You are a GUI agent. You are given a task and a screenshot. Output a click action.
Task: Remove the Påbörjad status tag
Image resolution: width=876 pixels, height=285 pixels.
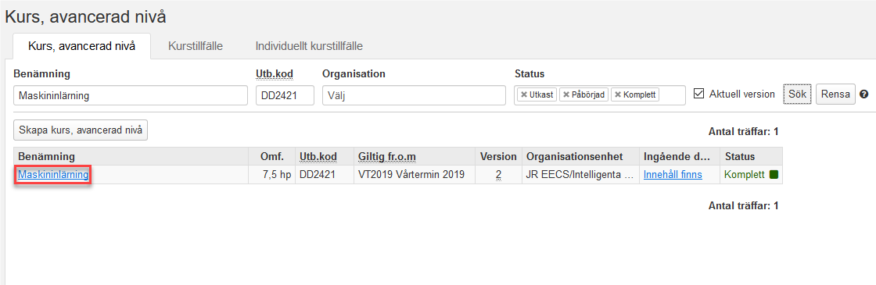566,94
